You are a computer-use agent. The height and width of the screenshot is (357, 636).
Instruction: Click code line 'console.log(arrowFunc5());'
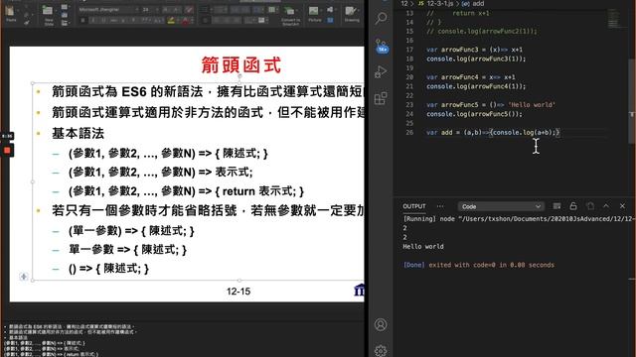pos(475,114)
